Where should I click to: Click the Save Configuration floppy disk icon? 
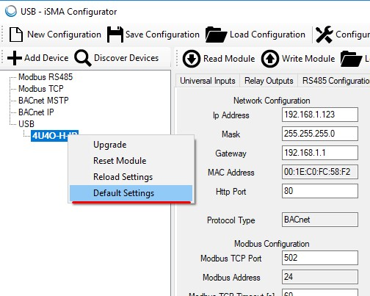(115, 35)
